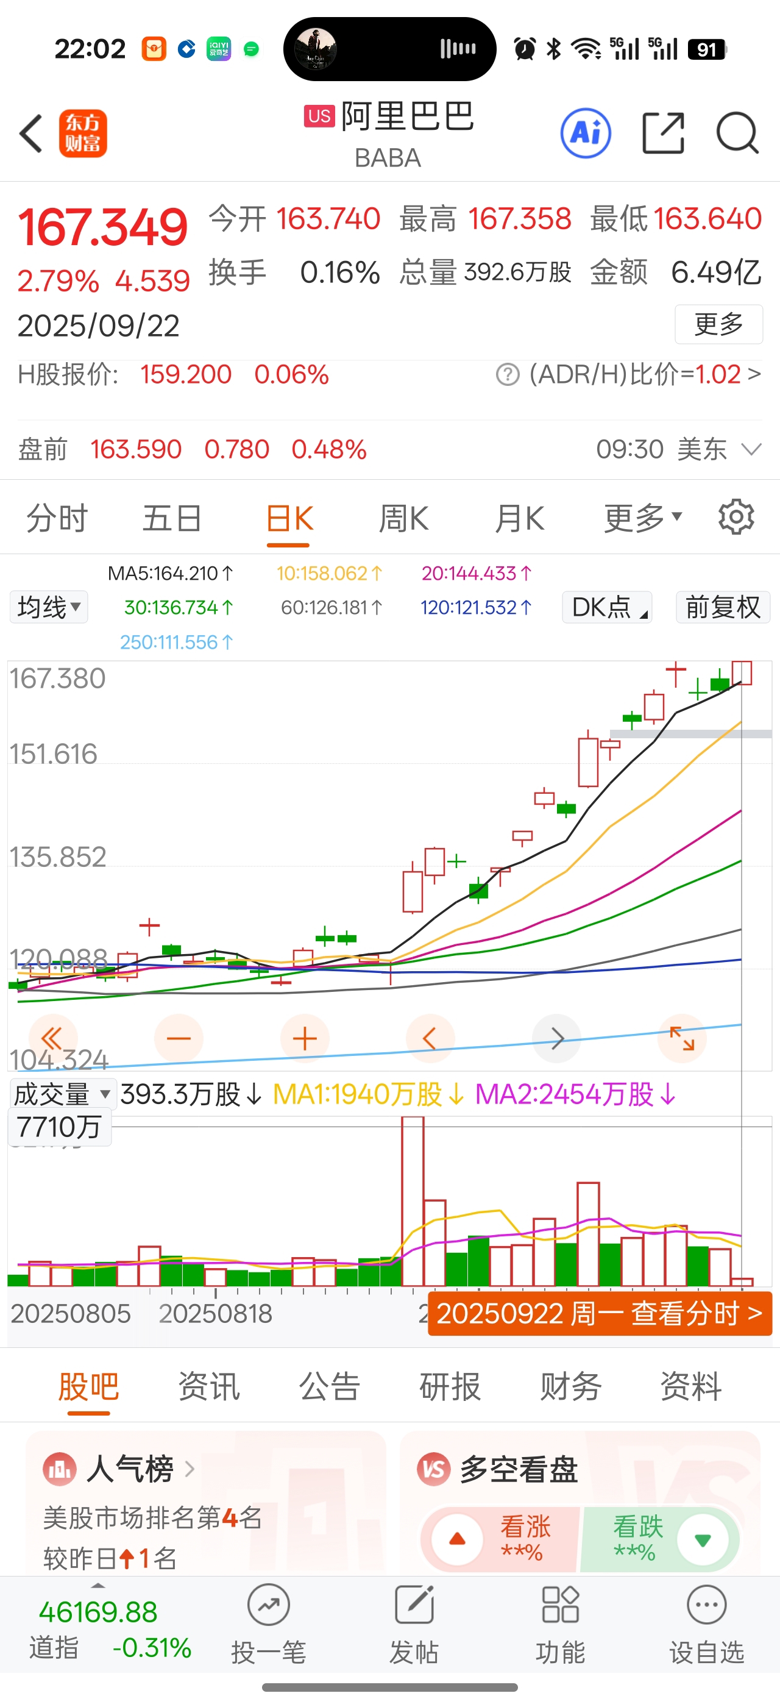Open the 研报 research tab

click(x=450, y=1386)
